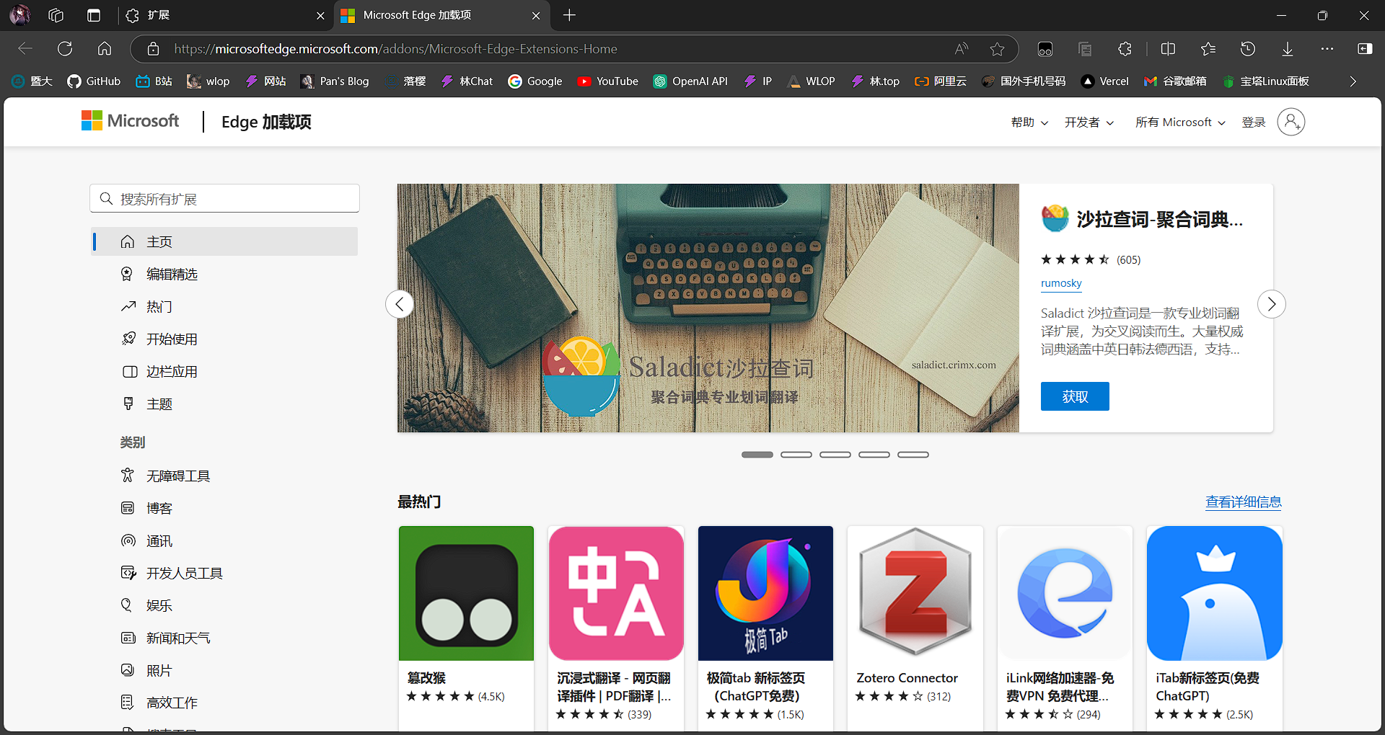1385x735 pixels.
Task: Open the YouTube bookmark
Action: [x=607, y=81]
